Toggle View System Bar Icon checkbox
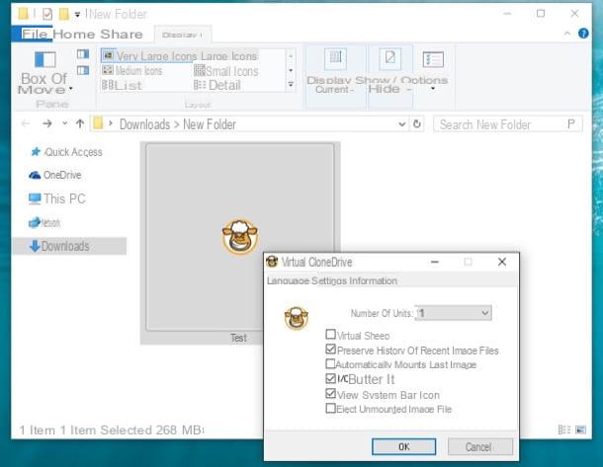Image resolution: width=603 pixels, height=467 pixels. 330,393
